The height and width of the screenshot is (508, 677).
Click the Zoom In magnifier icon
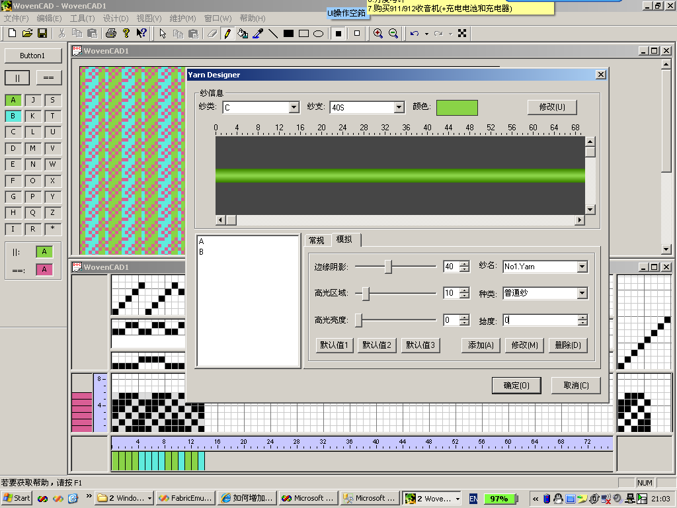point(378,33)
